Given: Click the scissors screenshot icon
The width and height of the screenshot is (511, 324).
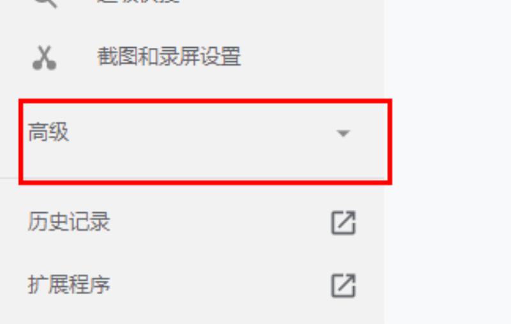Looking at the screenshot, I should pos(45,57).
